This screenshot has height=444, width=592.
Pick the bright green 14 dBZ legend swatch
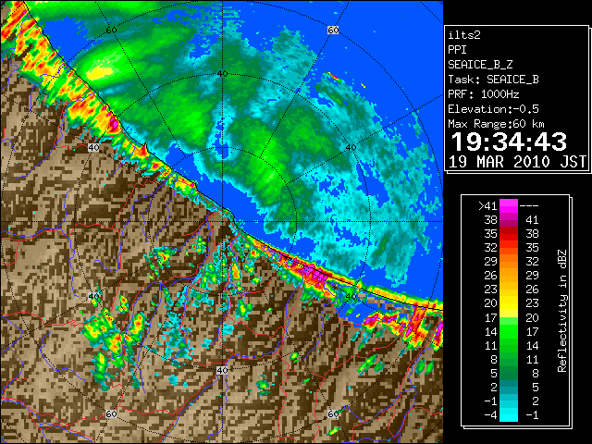coord(509,331)
